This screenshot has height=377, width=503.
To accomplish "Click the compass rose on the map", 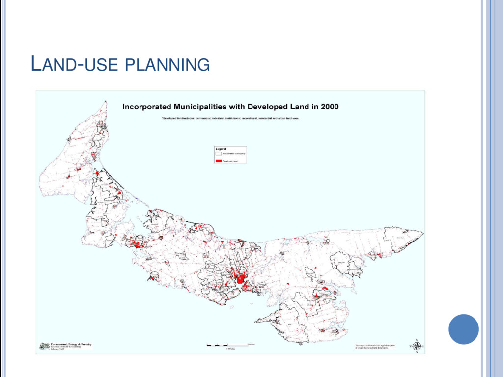I will [417, 346].
